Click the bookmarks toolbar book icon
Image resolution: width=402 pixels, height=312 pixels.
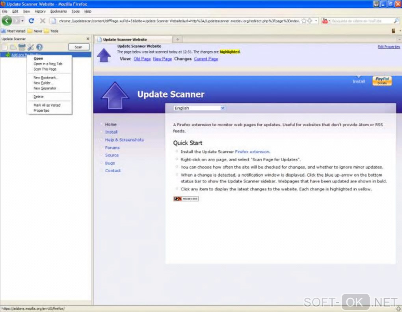pyautogui.click(x=394, y=31)
